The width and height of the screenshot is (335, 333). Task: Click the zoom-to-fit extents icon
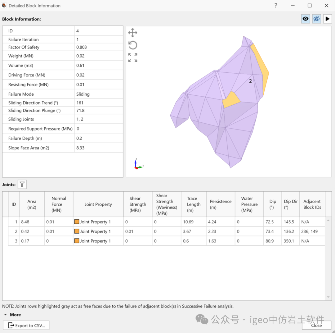pos(133,57)
